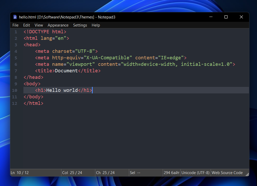Viewport: 257px width, 186px height.
Task: Click the Ch 25 / 24 status field
Action: coord(112,173)
